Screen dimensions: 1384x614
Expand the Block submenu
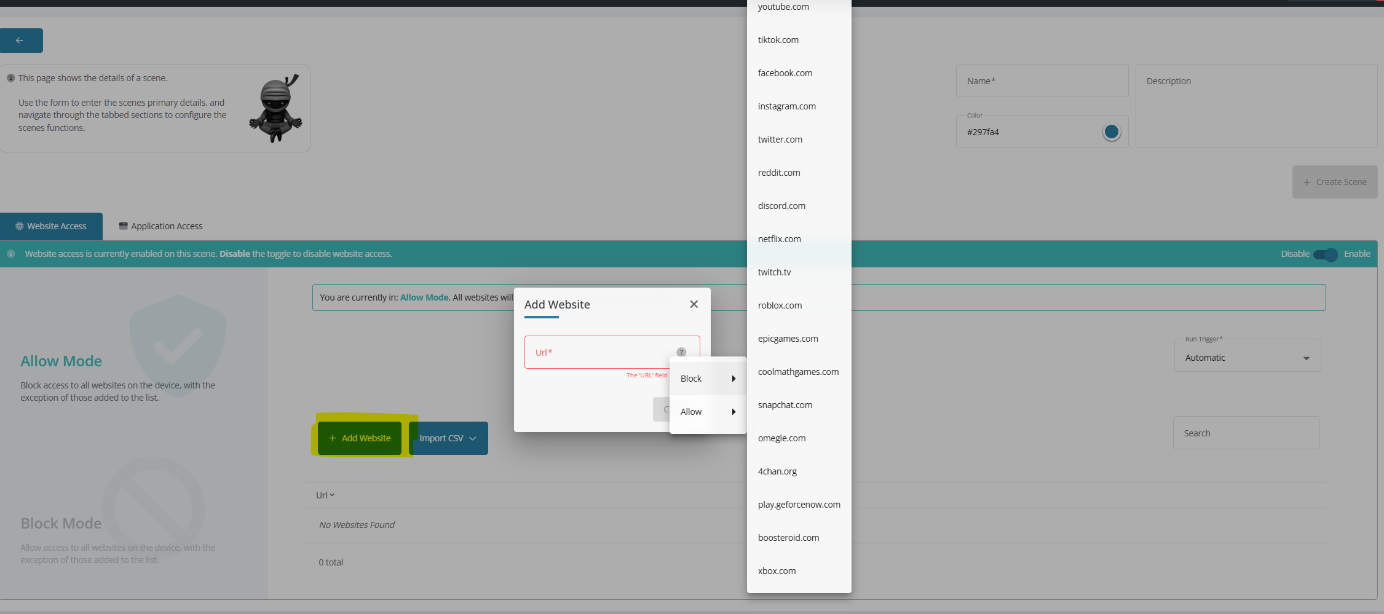pyautogui.click(x=708, y=379)
